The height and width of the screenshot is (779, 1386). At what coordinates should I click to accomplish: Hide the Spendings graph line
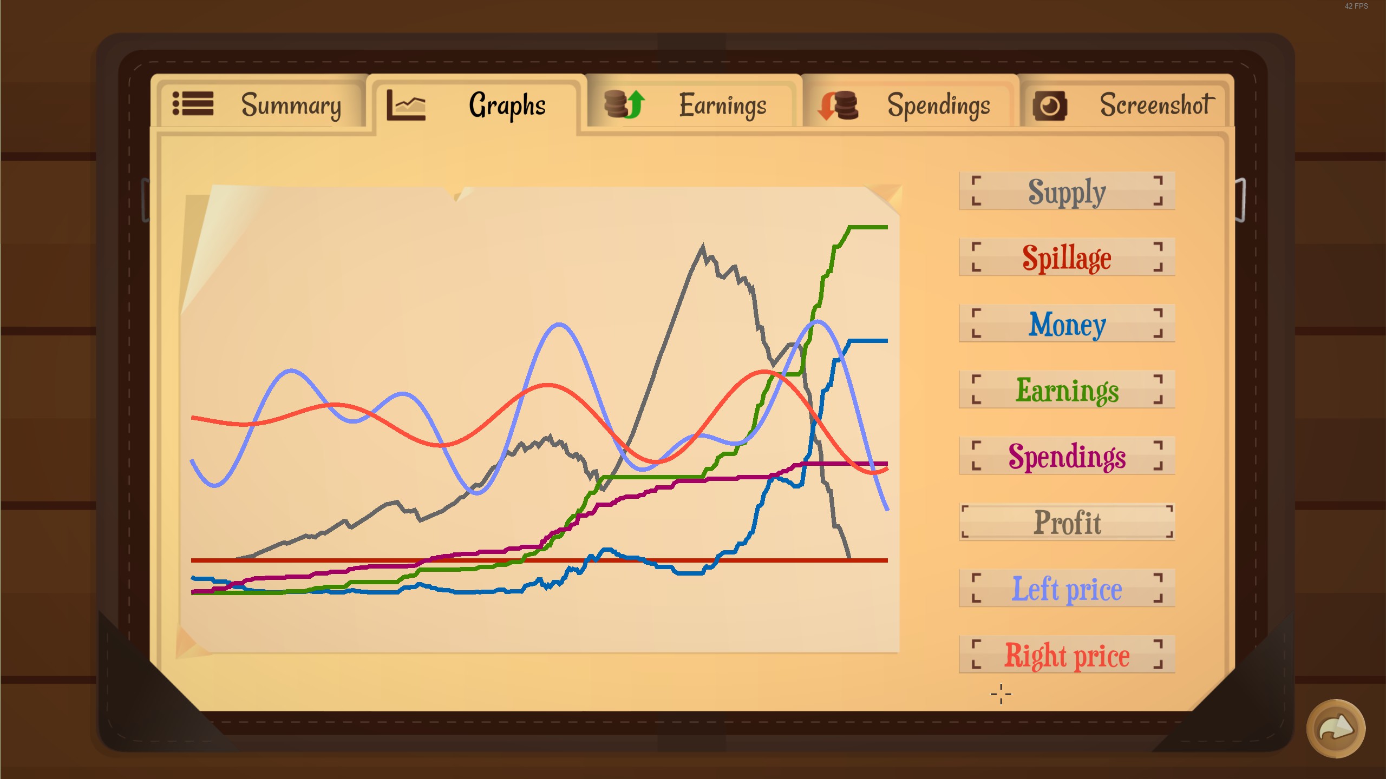point(1067,456)
